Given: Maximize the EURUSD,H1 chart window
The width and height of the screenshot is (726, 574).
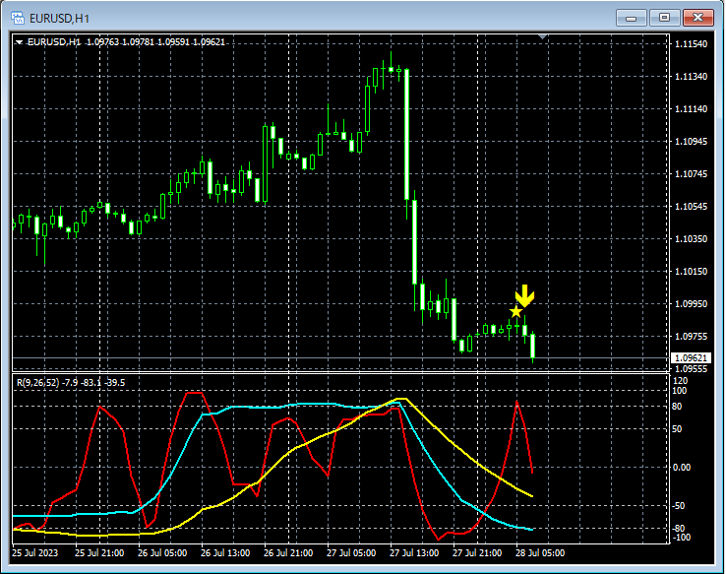Looking at the screenshot, I should point(664,18).
